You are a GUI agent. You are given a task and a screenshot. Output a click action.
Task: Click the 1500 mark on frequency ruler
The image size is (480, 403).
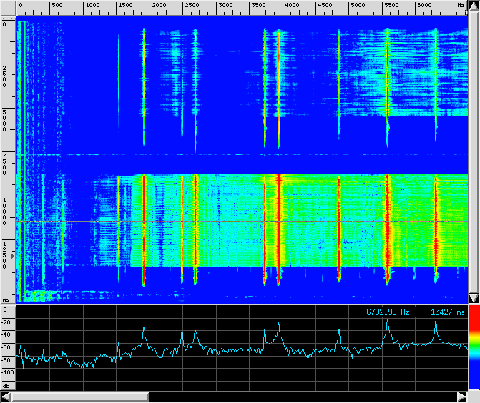tap(124, 5)
